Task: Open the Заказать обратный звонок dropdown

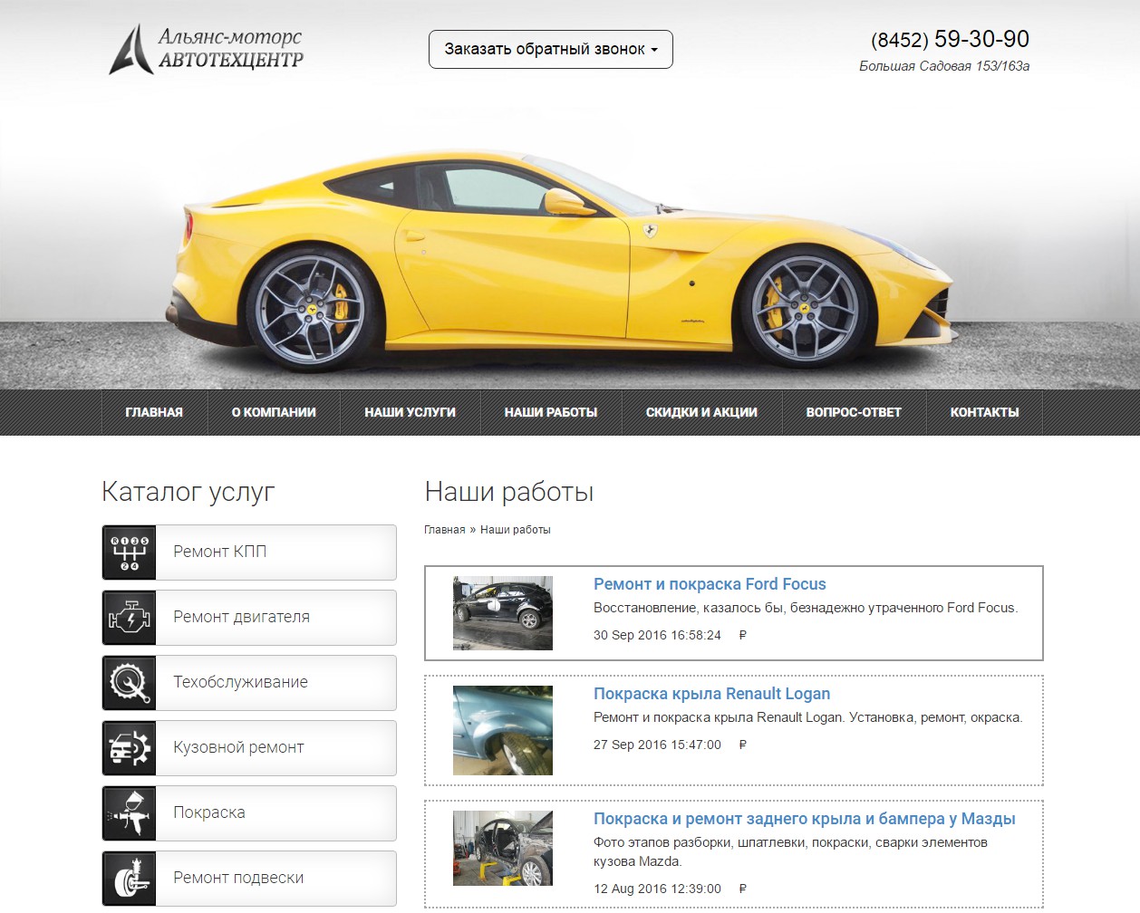Action: 551,49
